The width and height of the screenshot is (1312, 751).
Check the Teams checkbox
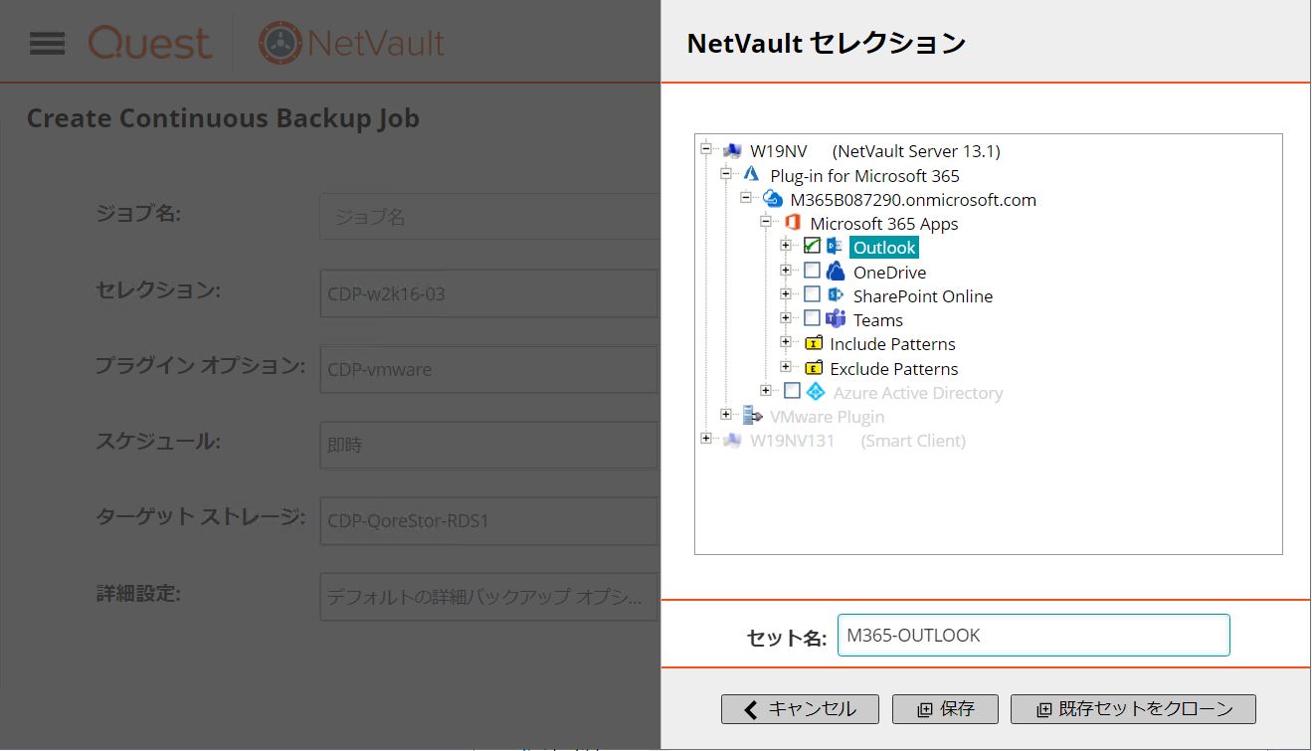tap(813, 318)
